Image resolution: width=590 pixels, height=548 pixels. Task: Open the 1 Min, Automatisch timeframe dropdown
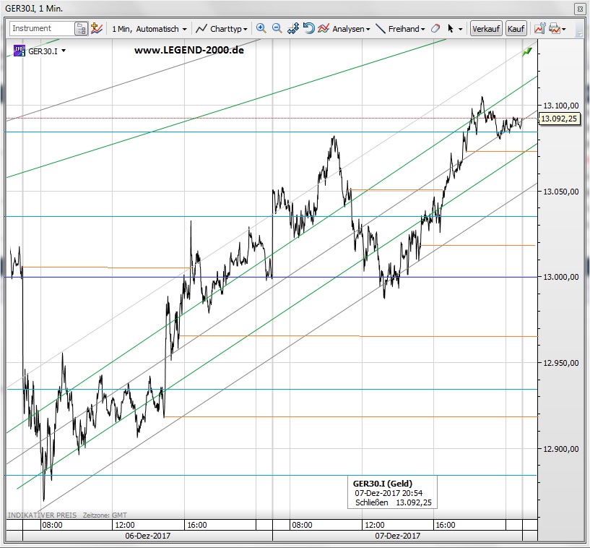click(149, 29)
